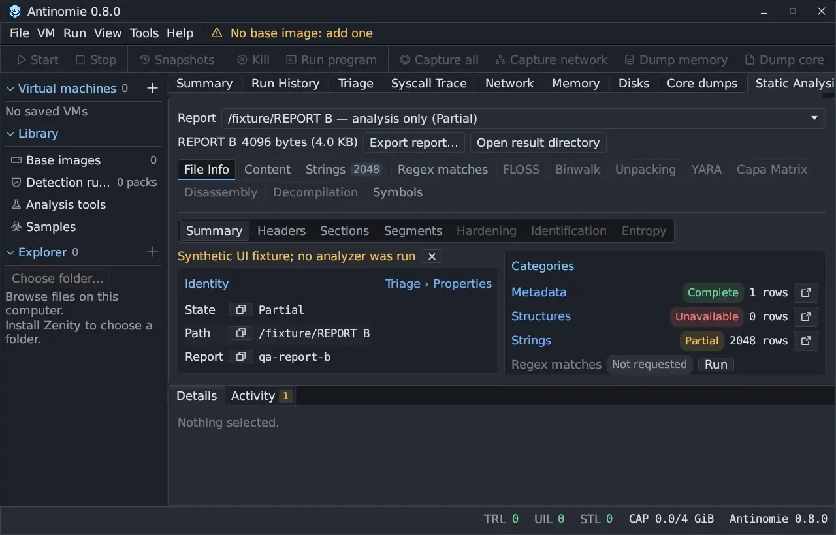Open Structures category in external view
Screen dimensions: 836x535
coord(806,316)
